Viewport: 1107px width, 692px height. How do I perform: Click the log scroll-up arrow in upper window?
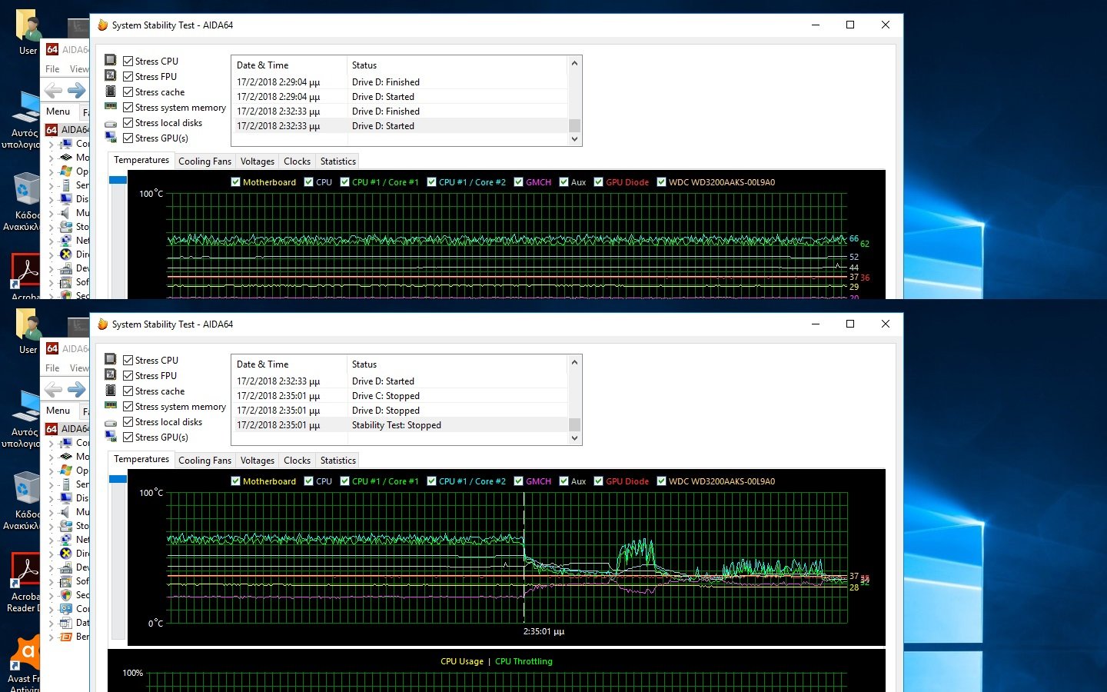[x=574, y=63]
